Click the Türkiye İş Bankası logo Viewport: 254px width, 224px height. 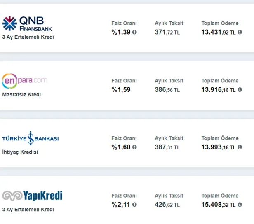coord(31,138)
